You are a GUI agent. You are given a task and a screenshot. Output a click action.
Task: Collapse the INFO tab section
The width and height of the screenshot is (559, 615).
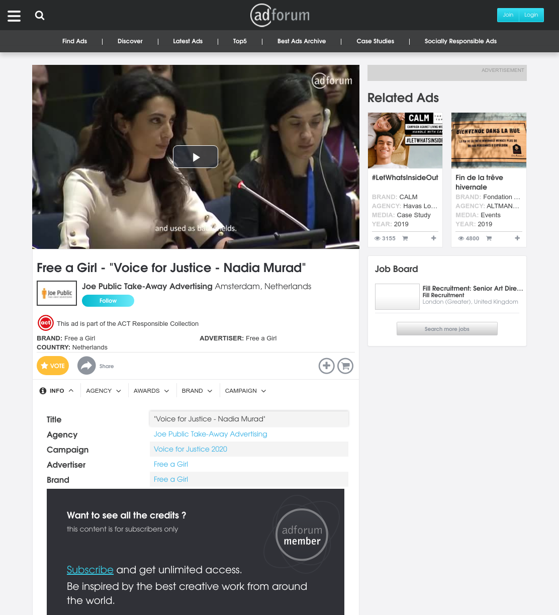(x=57, y=391)
